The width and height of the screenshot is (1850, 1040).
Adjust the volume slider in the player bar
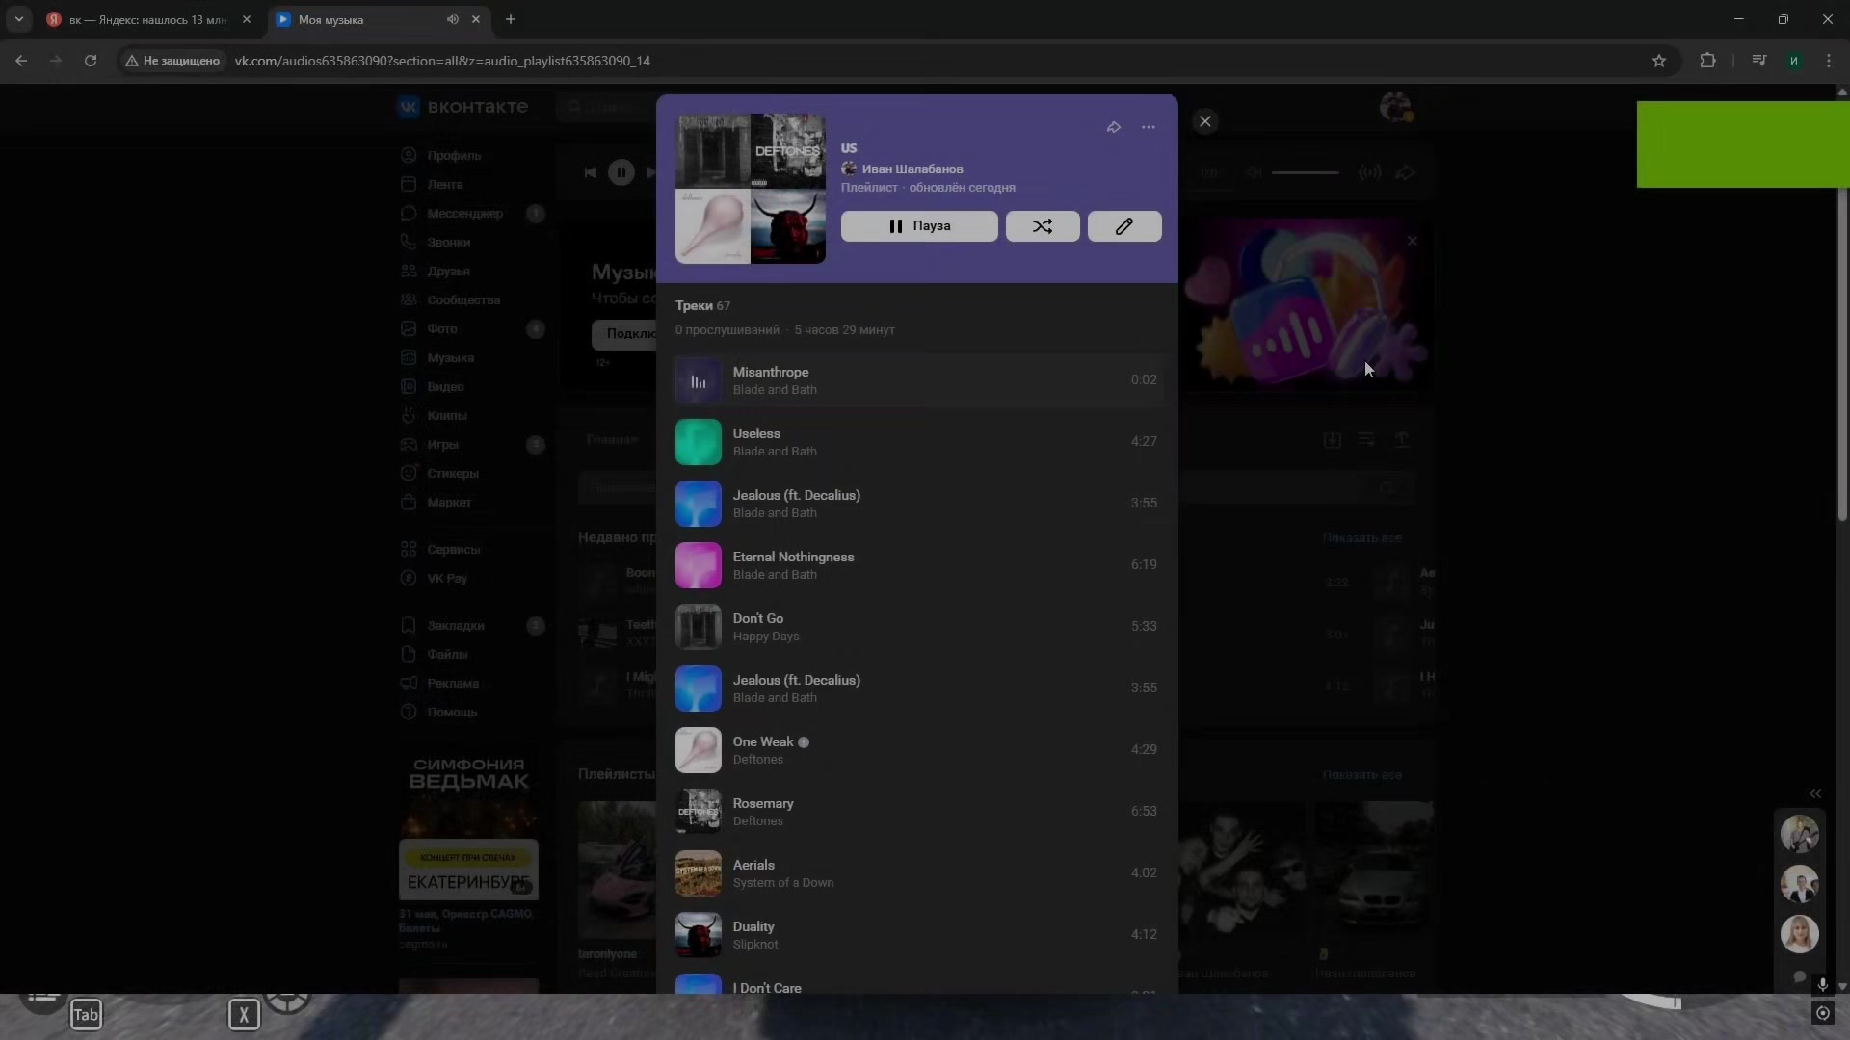1306,172
